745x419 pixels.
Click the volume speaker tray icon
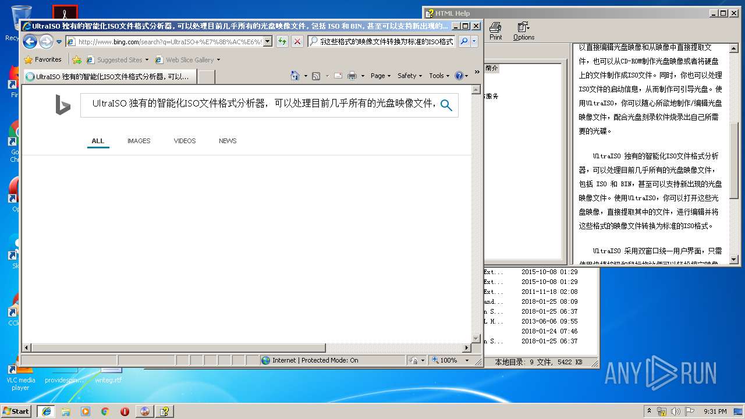[x=675, y=411]
